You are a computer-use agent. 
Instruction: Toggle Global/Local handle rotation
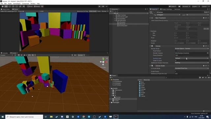tap(37, 7)
